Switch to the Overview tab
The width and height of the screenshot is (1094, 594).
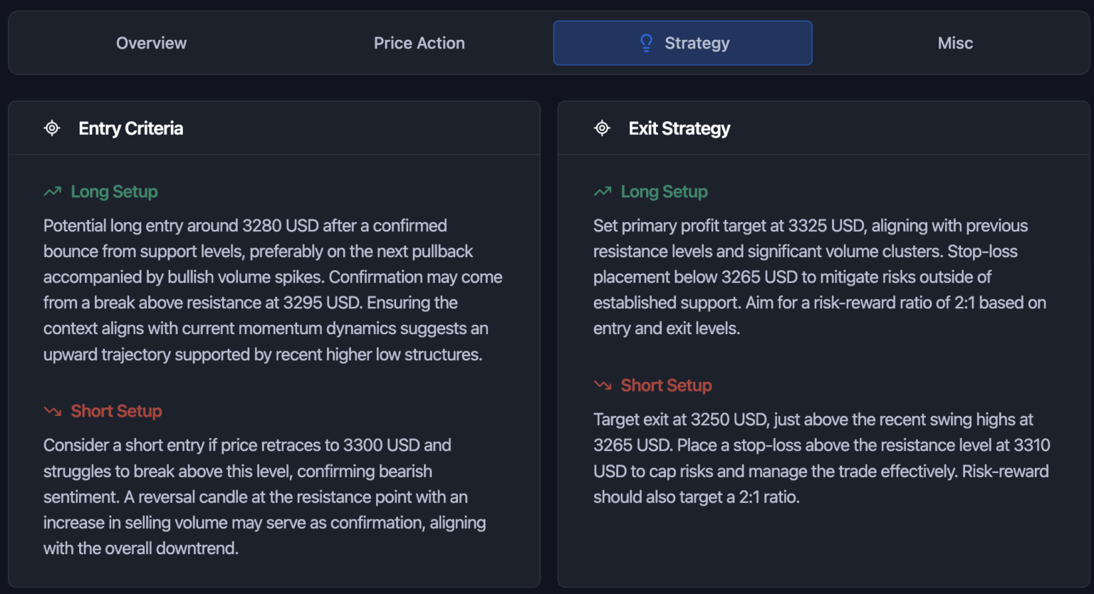coord(151,43)
